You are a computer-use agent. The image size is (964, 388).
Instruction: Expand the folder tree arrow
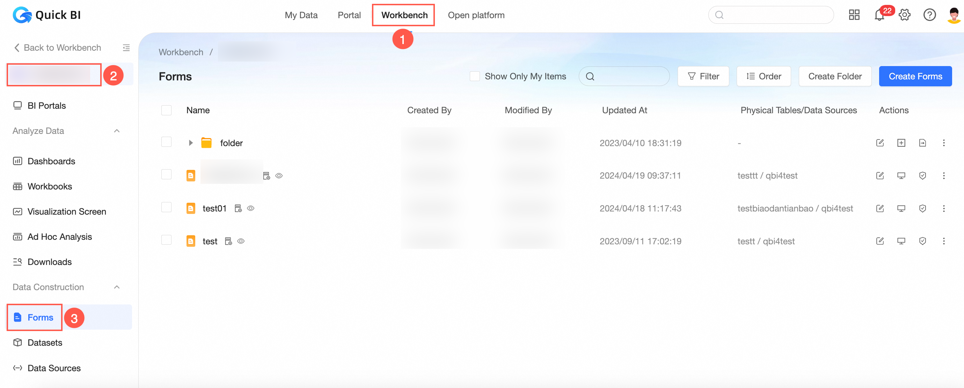coord(190,143)
